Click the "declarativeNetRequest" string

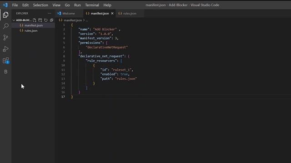pyautogui.click(x=107, y=47)
